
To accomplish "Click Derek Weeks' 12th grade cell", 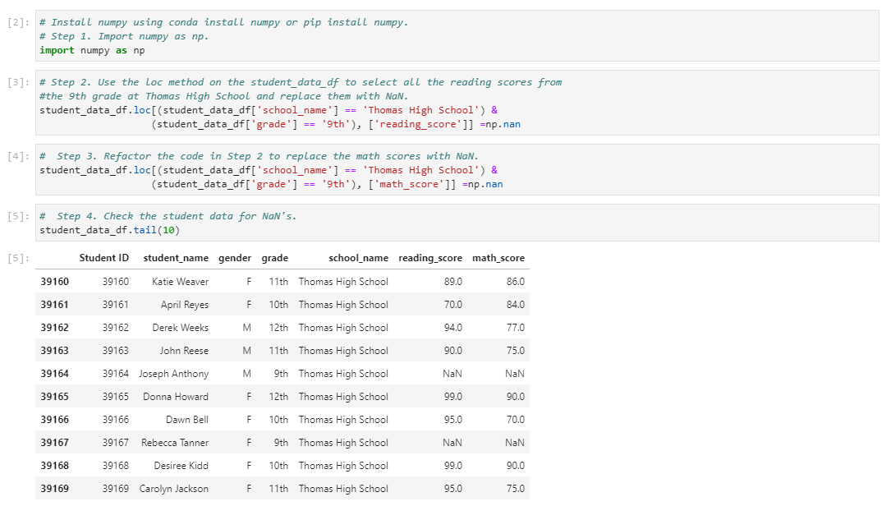I will coord(278,328).
